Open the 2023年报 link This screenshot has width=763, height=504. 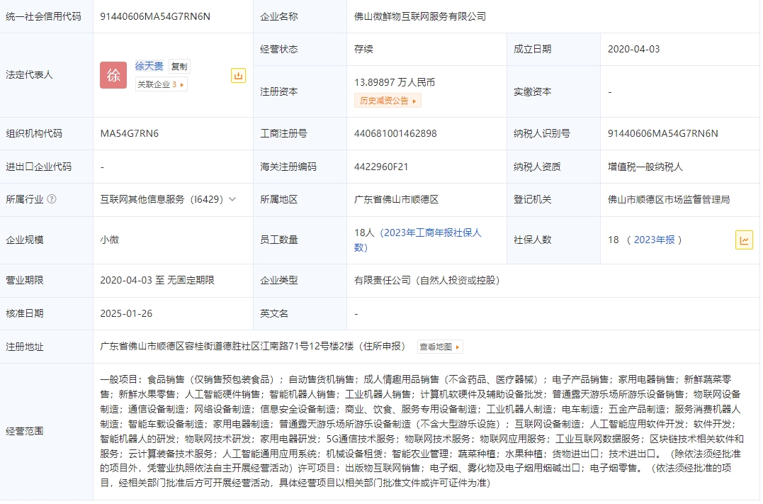654,240
